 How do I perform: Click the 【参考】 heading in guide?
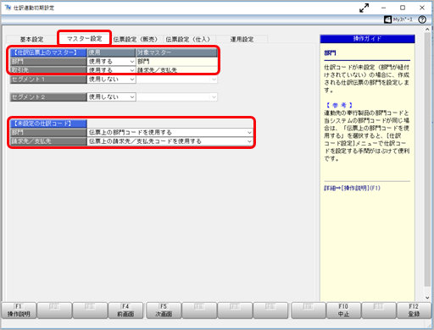(339, 105)
